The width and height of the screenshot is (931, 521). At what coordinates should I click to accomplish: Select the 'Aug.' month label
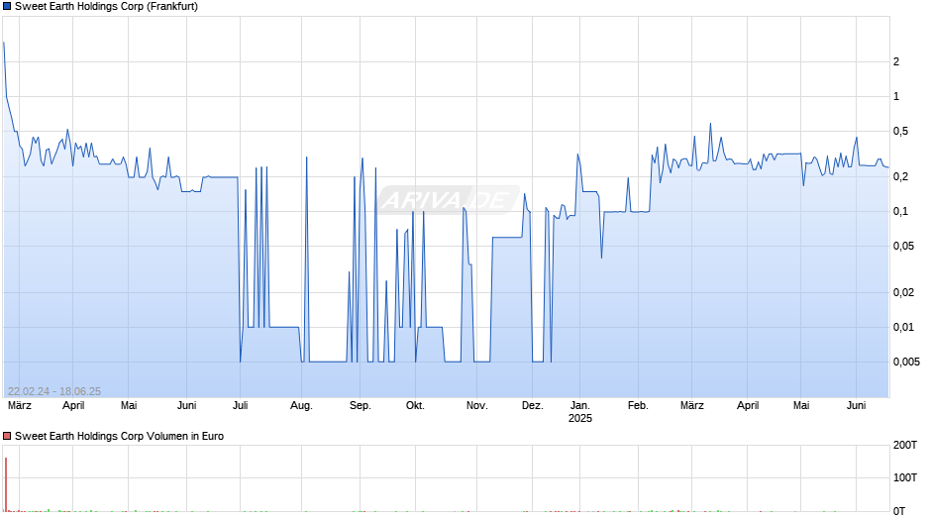(301, 406)
